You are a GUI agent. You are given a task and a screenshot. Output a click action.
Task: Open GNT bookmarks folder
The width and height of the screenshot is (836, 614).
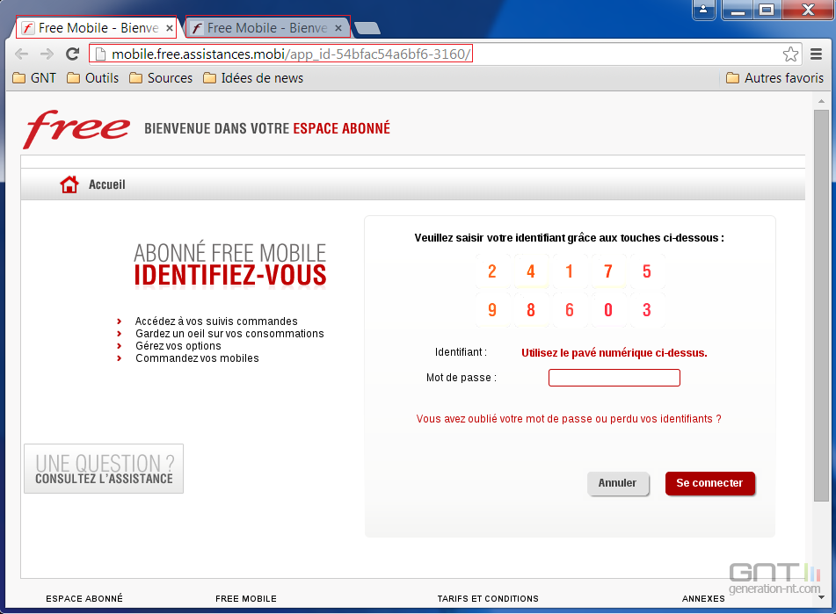pos(34,78)
